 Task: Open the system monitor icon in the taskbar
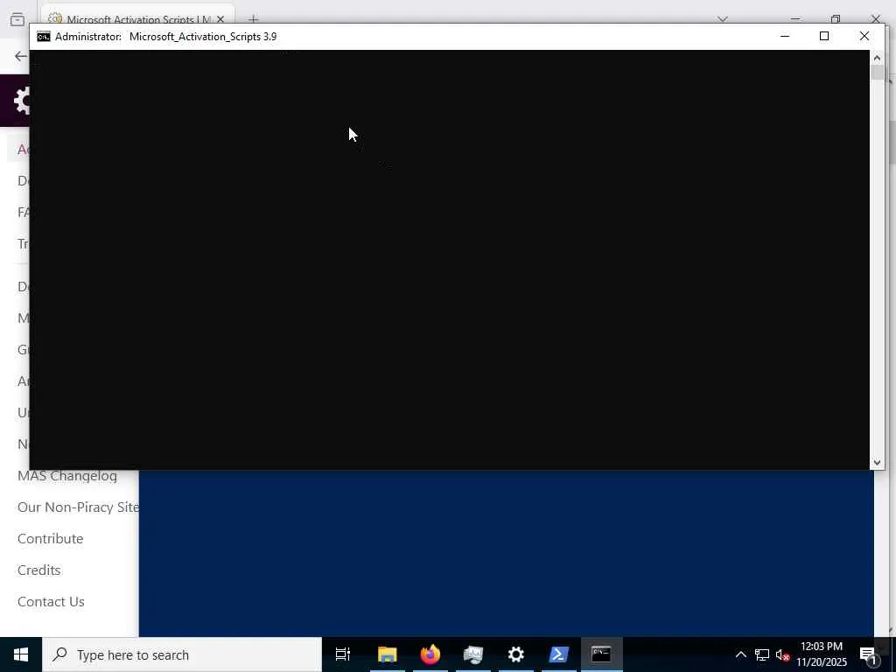pos(473,654)
